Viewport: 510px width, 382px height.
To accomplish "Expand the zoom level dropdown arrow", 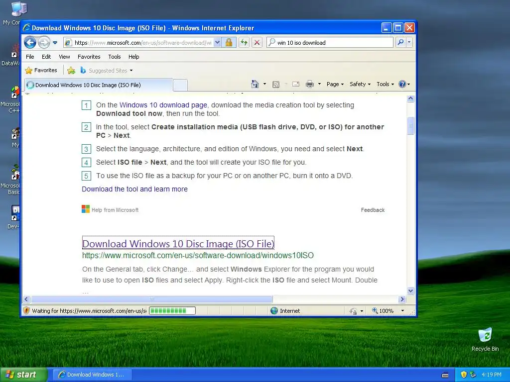I will coord(402,311).
